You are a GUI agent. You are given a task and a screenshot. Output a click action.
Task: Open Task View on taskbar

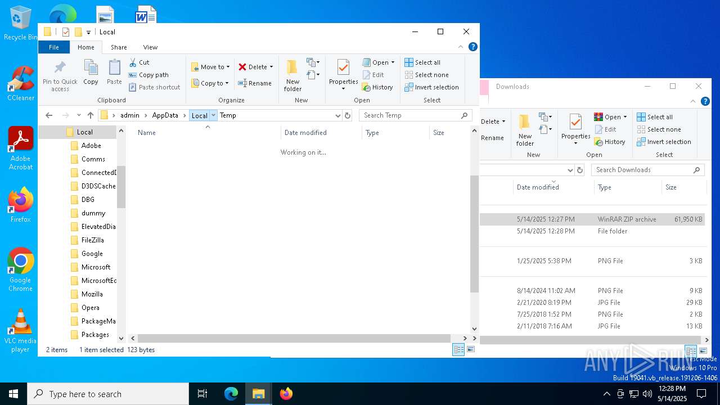point(202,394)
